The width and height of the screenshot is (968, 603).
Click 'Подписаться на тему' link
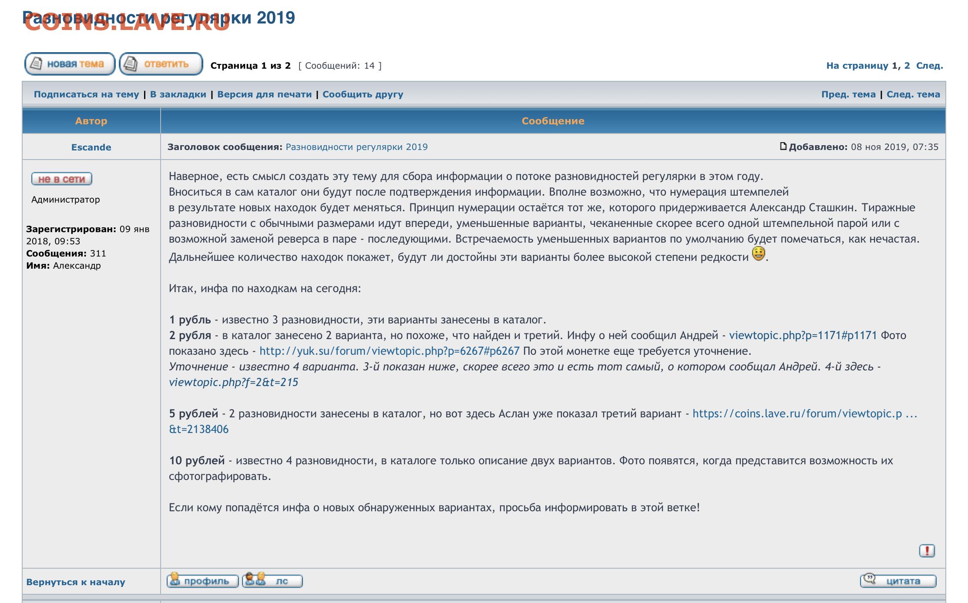[x=86, y=94]
